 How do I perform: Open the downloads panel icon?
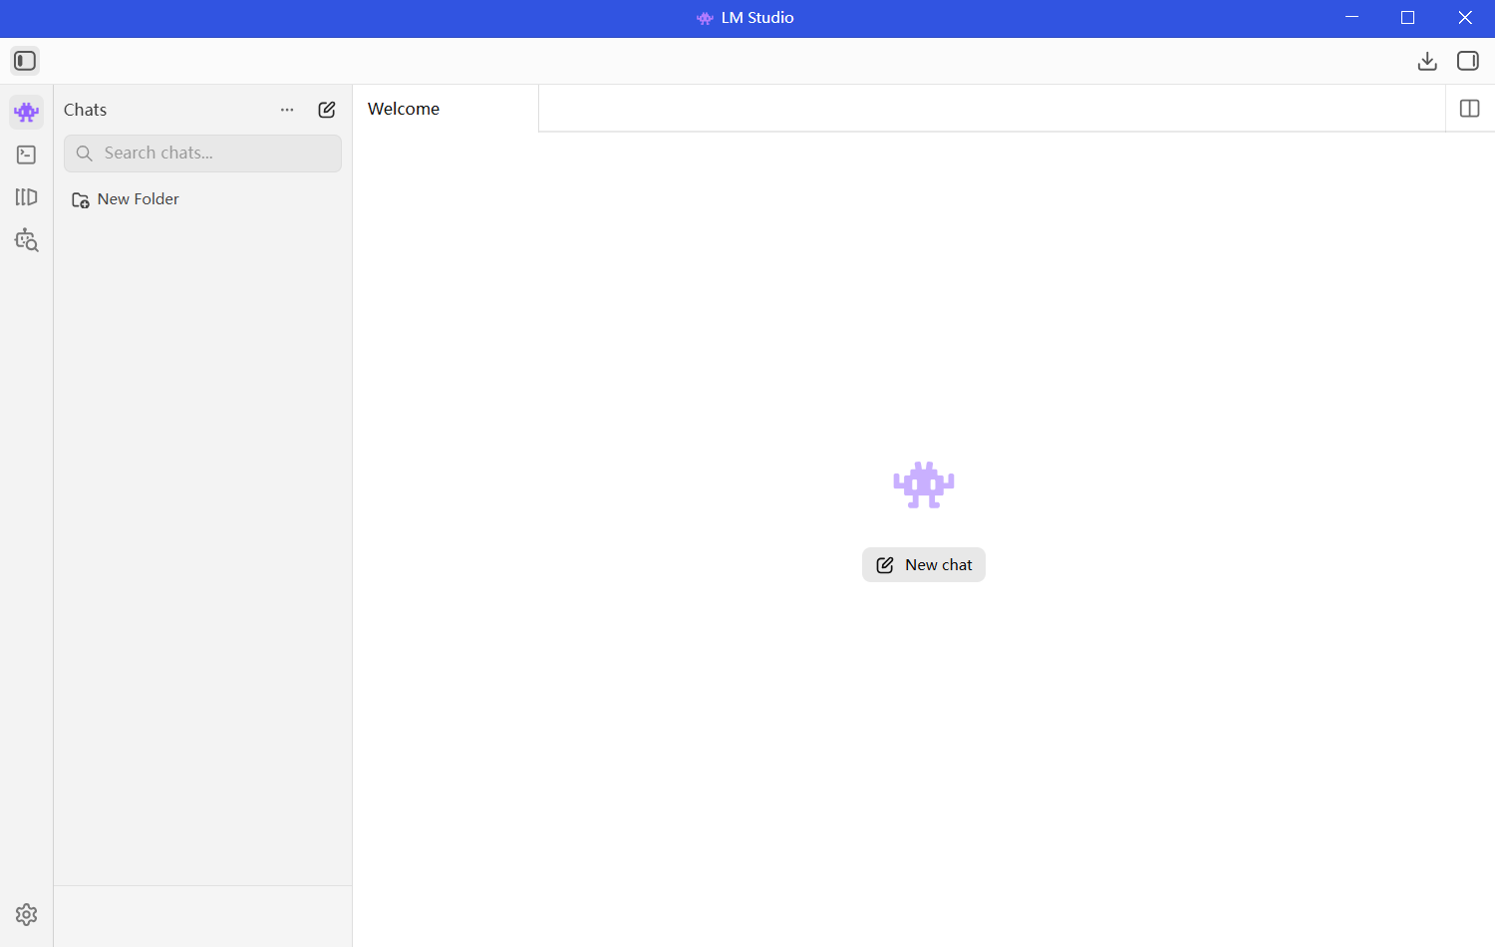pyautogui.click(x=1427, y=61)
